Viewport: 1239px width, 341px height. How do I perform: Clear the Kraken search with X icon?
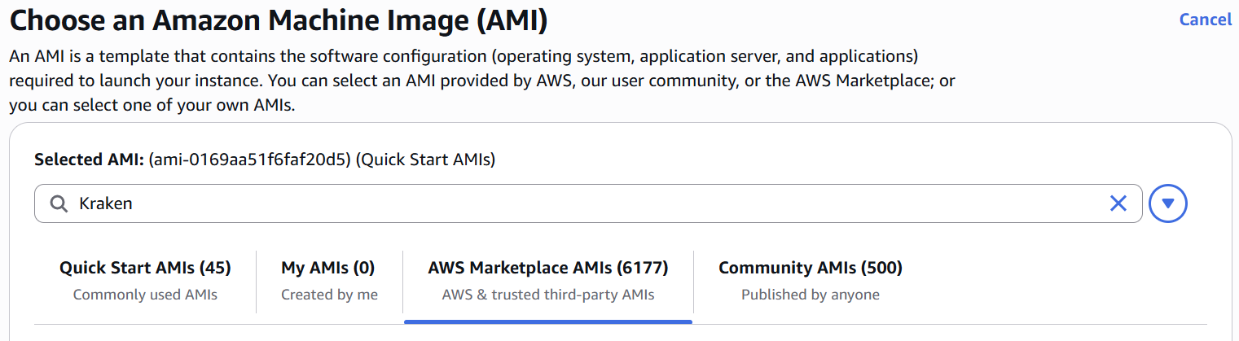tap(1118, 203)
